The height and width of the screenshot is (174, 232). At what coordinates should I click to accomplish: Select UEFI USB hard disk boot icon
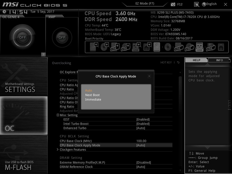click(115, 47)
